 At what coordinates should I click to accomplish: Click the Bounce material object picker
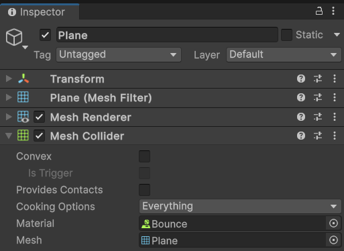333,223
